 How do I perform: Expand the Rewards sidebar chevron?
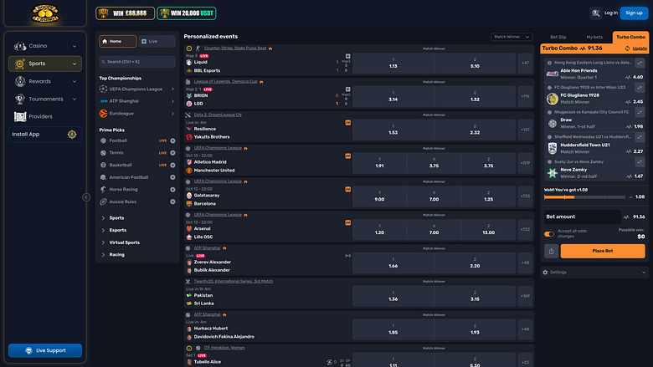75,81
